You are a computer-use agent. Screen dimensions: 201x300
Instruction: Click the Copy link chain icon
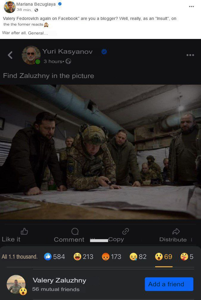pyautogui.click(x=125, y=231)
